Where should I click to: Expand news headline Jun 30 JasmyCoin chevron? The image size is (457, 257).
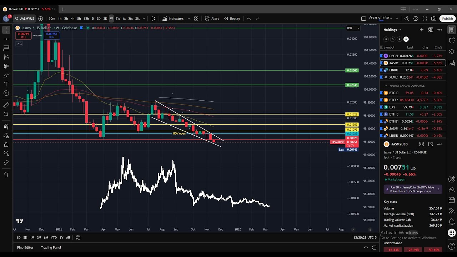(438, 189)
